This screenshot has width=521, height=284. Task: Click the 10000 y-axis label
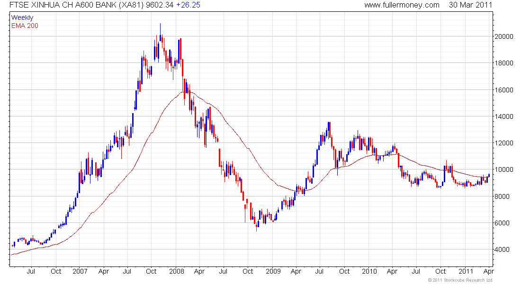pos(504,169)
